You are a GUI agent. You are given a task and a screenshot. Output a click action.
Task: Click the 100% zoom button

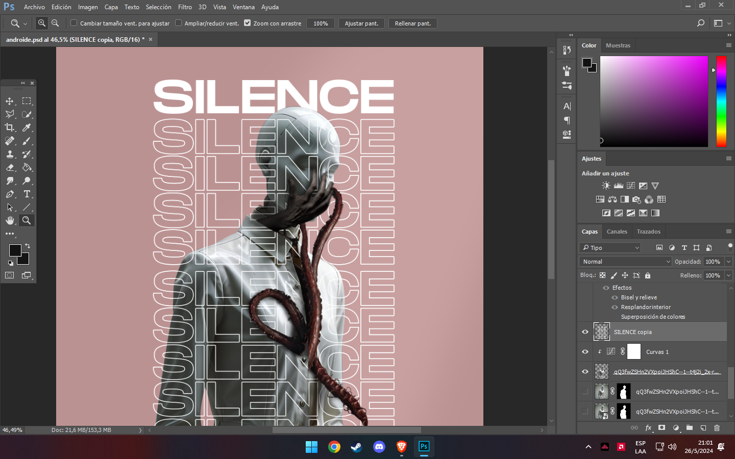click(x=321, y=23)
